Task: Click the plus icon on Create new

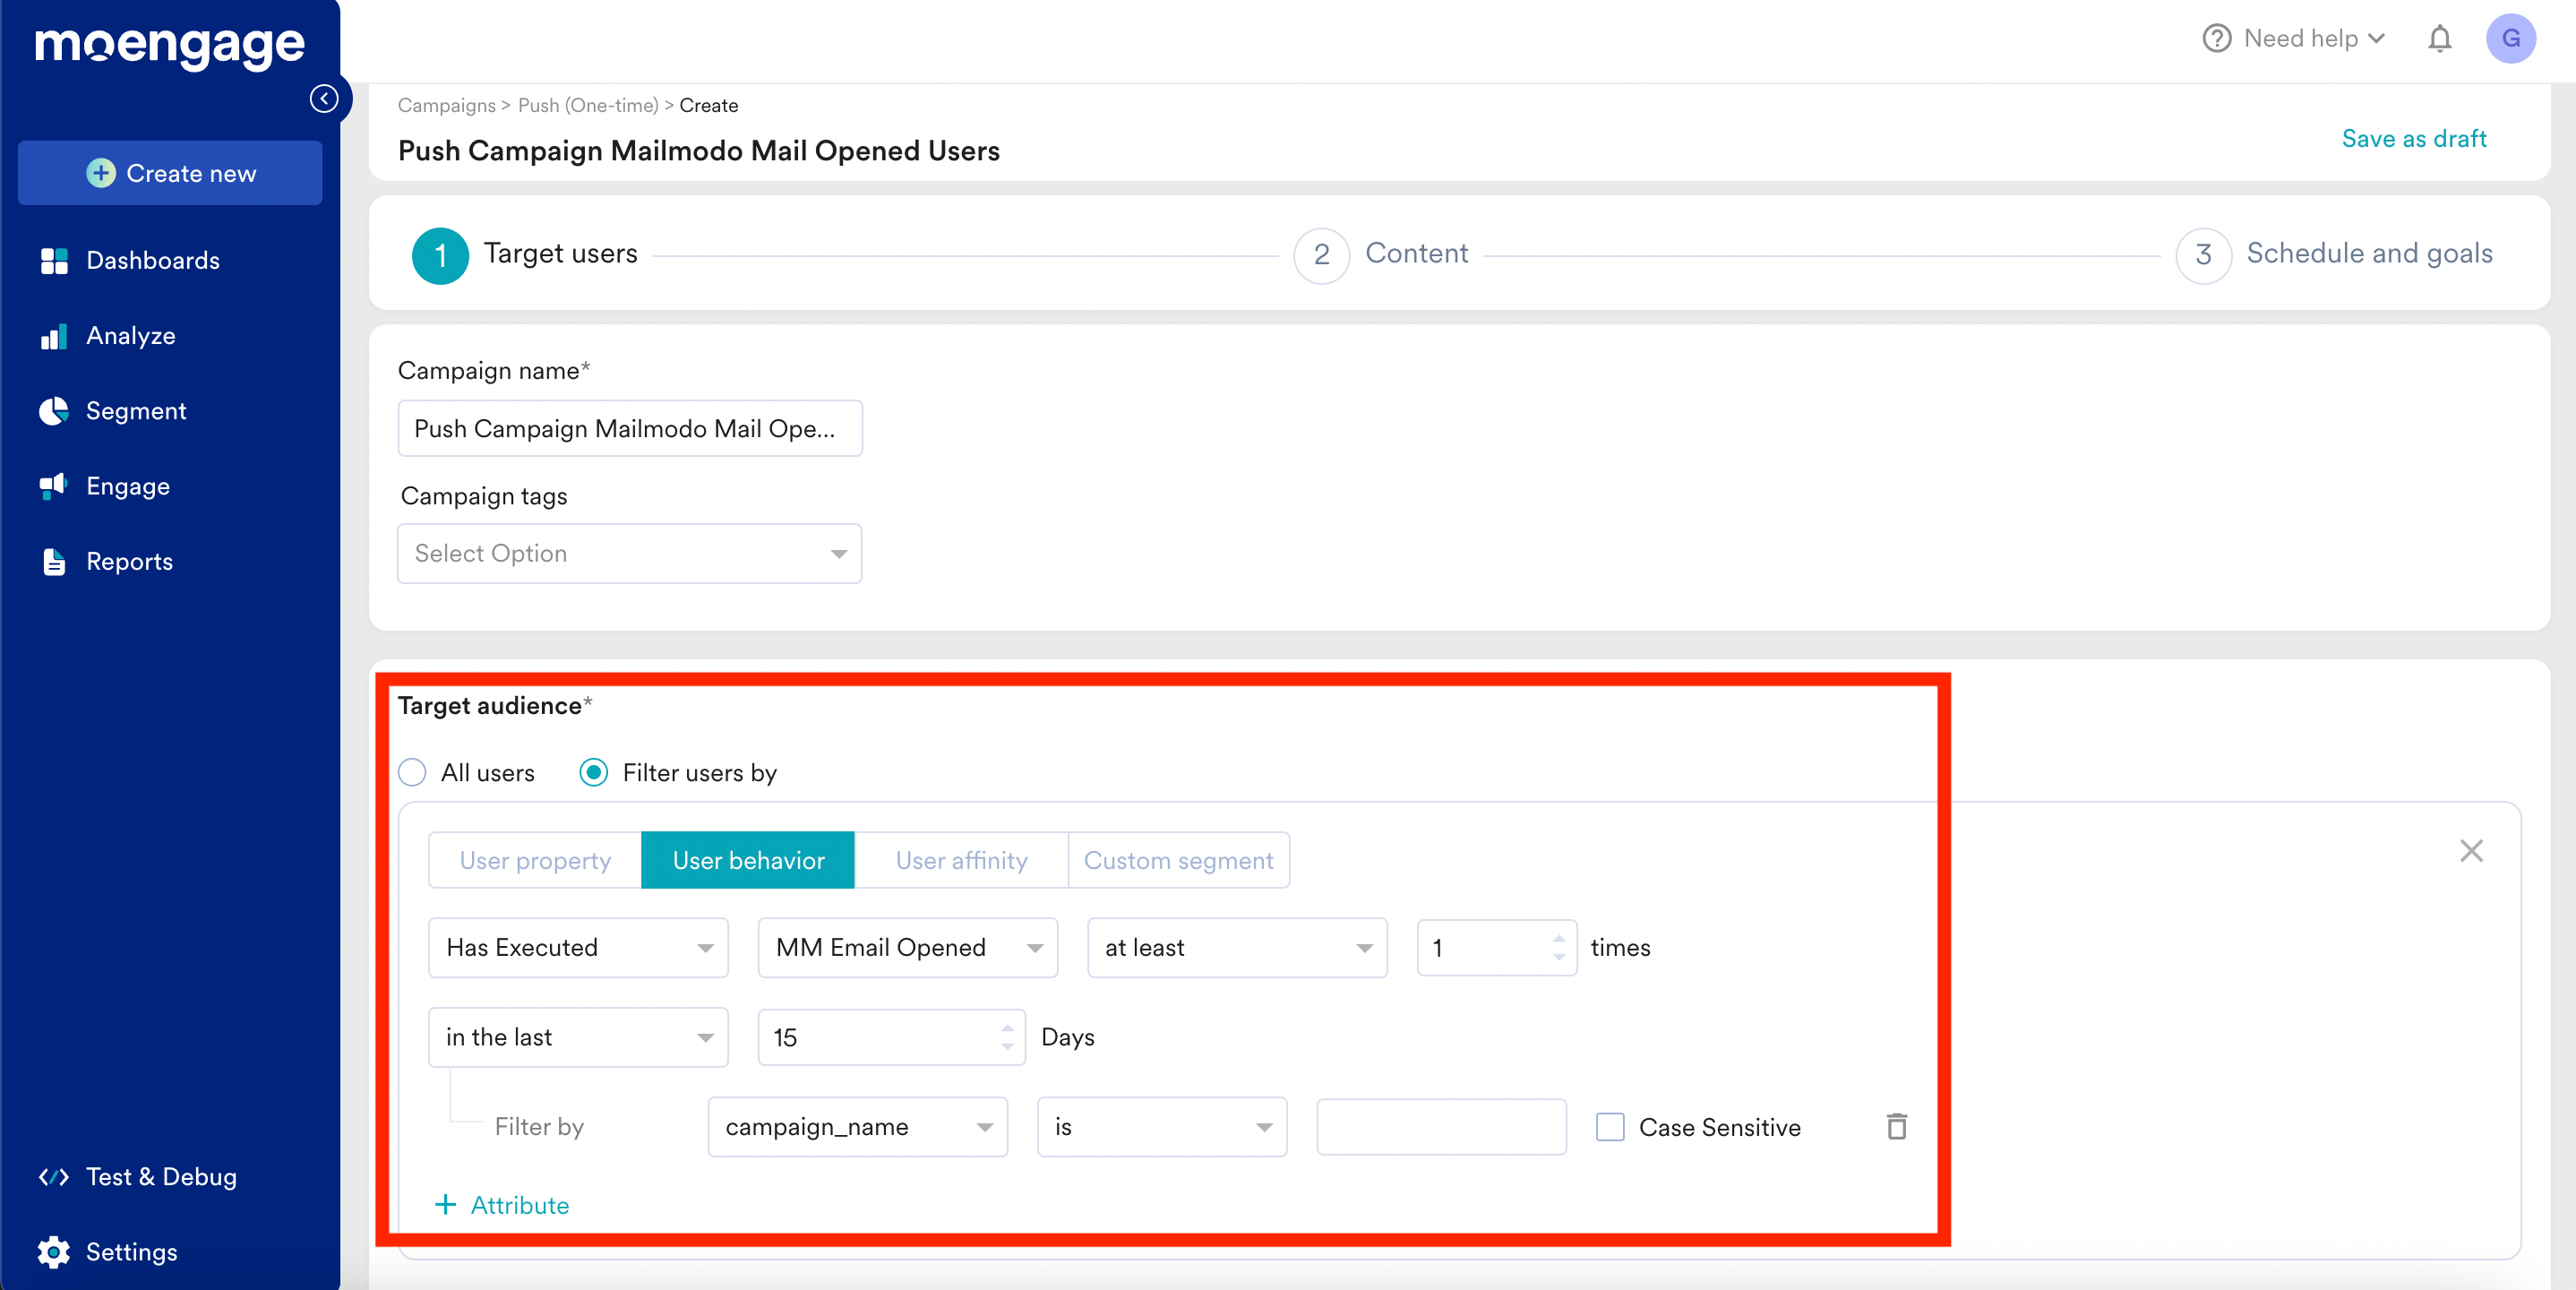Action: click(101, 173)
